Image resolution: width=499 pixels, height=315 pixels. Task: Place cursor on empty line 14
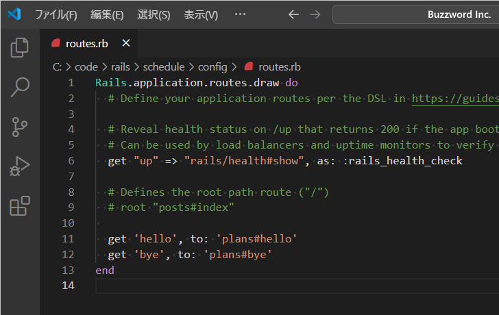click(297, 286)
